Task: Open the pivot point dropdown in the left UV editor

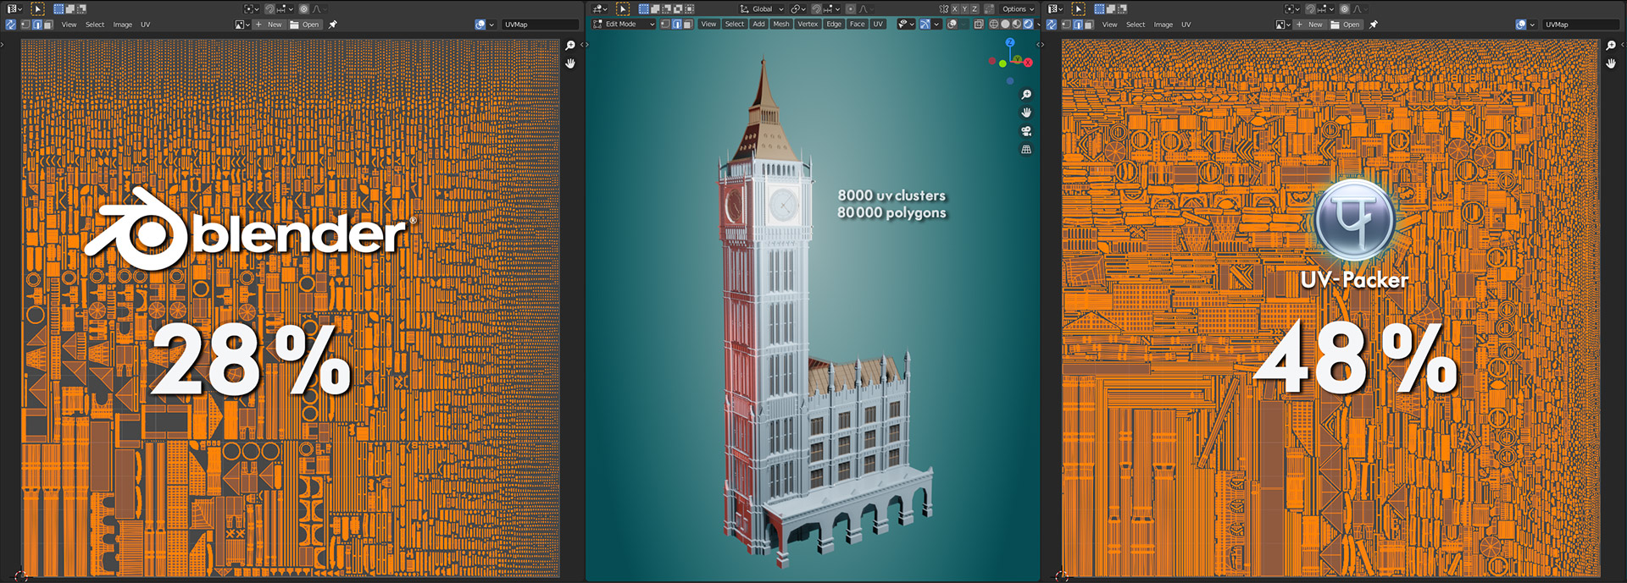Action: coord(251,9)
